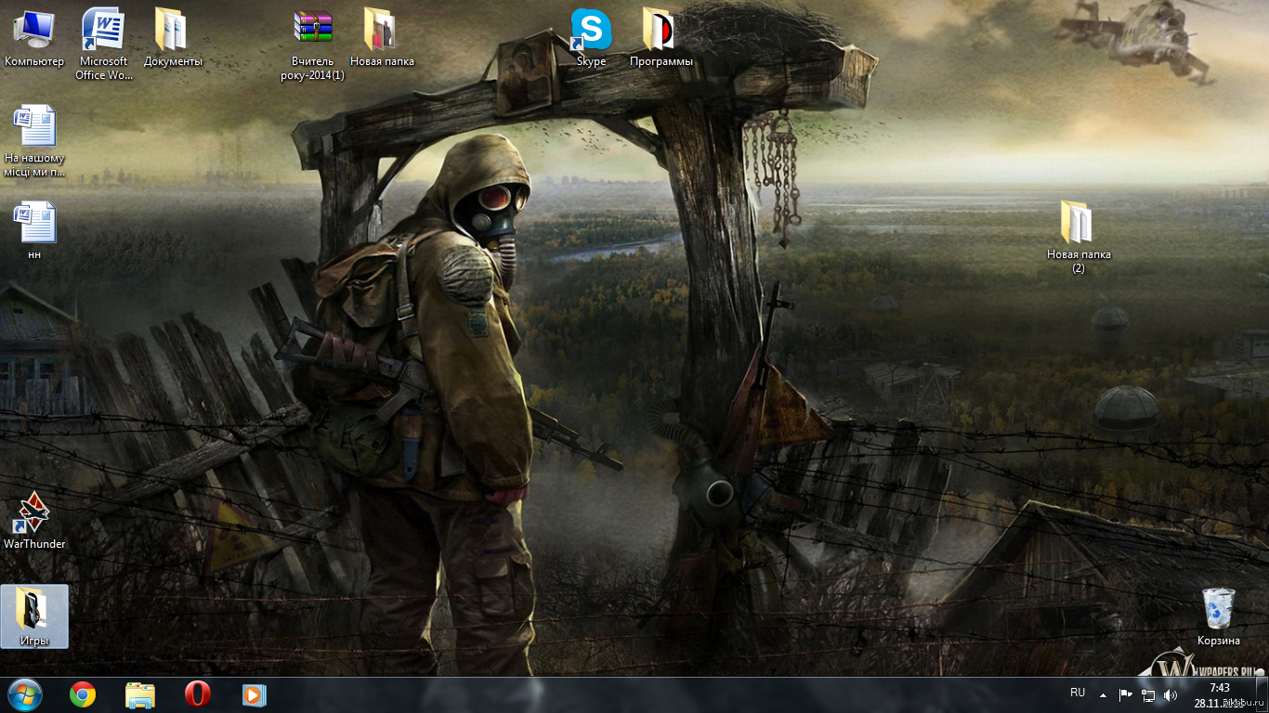Open the volume speaker icon
Screen dimensions: 1269x713
[x=1171, y=694]
